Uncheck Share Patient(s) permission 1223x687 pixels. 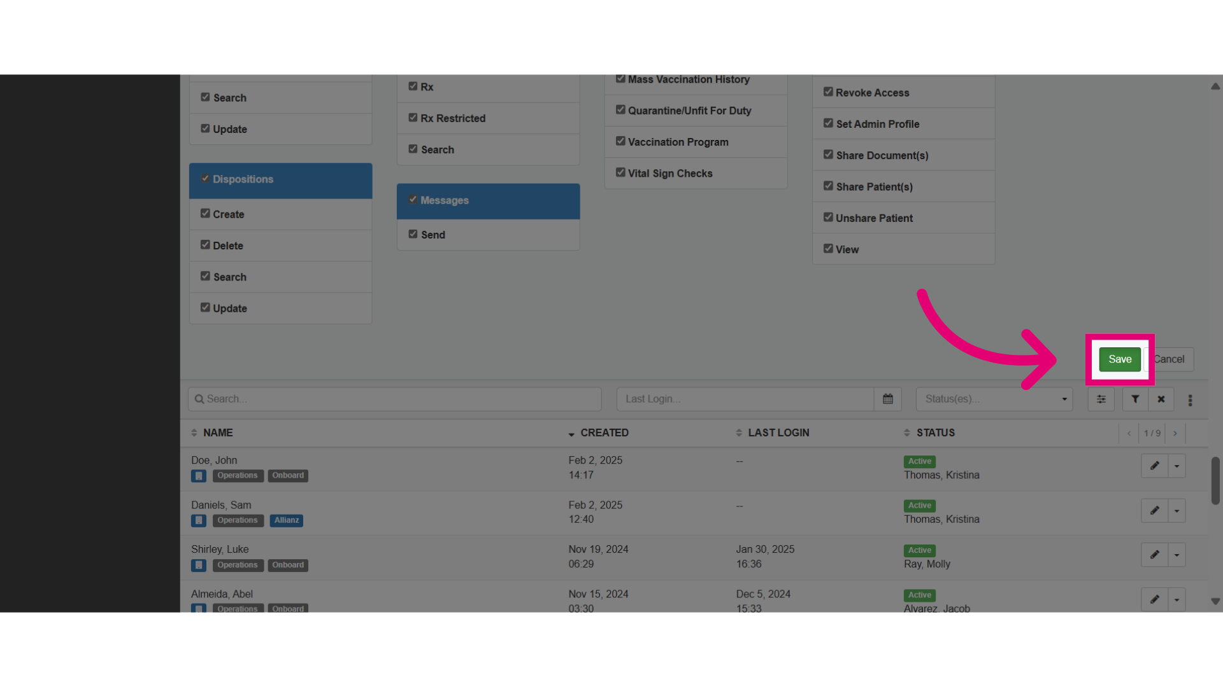pyautogui.click(x=828, y=186)
